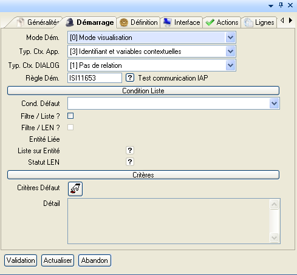Image resolution: width=297 pixels, height=275 pixels.
Task: Enable the Filtre / Liste checkbox
Action: [x=70, y=116]
